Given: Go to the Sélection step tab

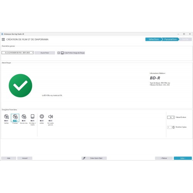Looking at the screenshot, I should tap(154, 39).
